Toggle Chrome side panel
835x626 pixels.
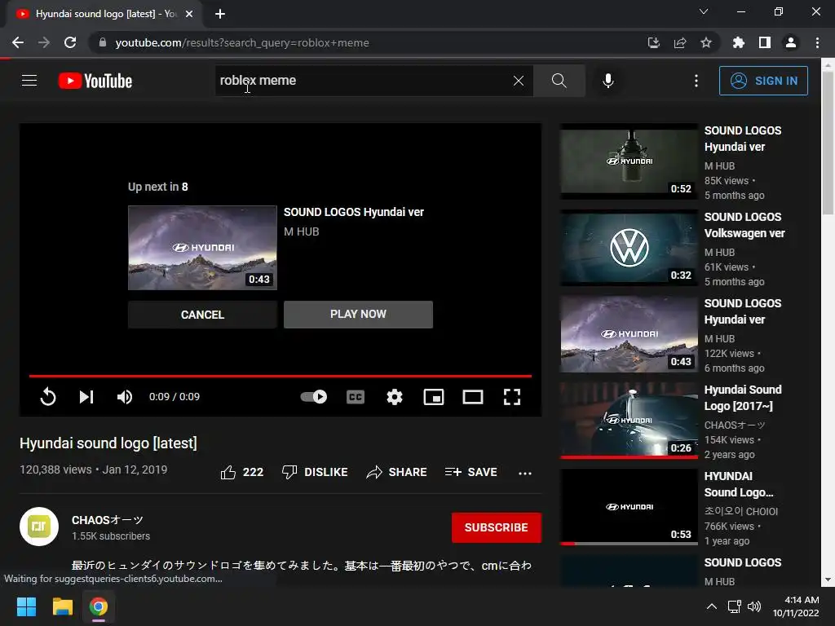point(765,42)
